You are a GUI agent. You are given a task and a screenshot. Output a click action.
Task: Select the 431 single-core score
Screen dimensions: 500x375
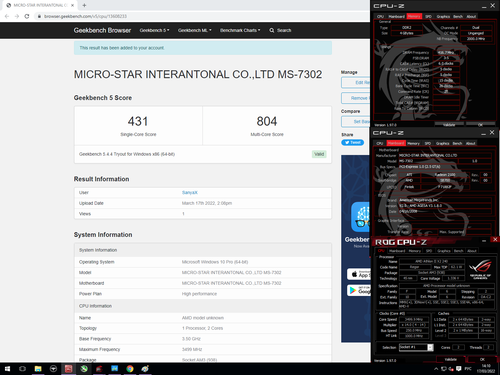point(138,121)
